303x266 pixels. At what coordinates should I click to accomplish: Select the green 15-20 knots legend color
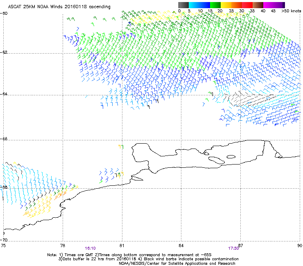click(215, 5)
